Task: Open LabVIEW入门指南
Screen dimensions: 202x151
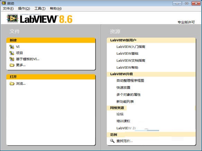Action: click(x=131, y=47)
